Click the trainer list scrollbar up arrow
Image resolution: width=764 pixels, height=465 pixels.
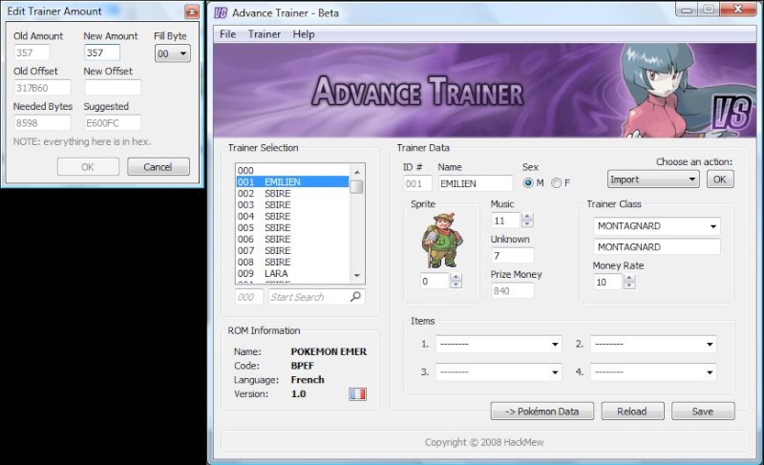(357, 172)
